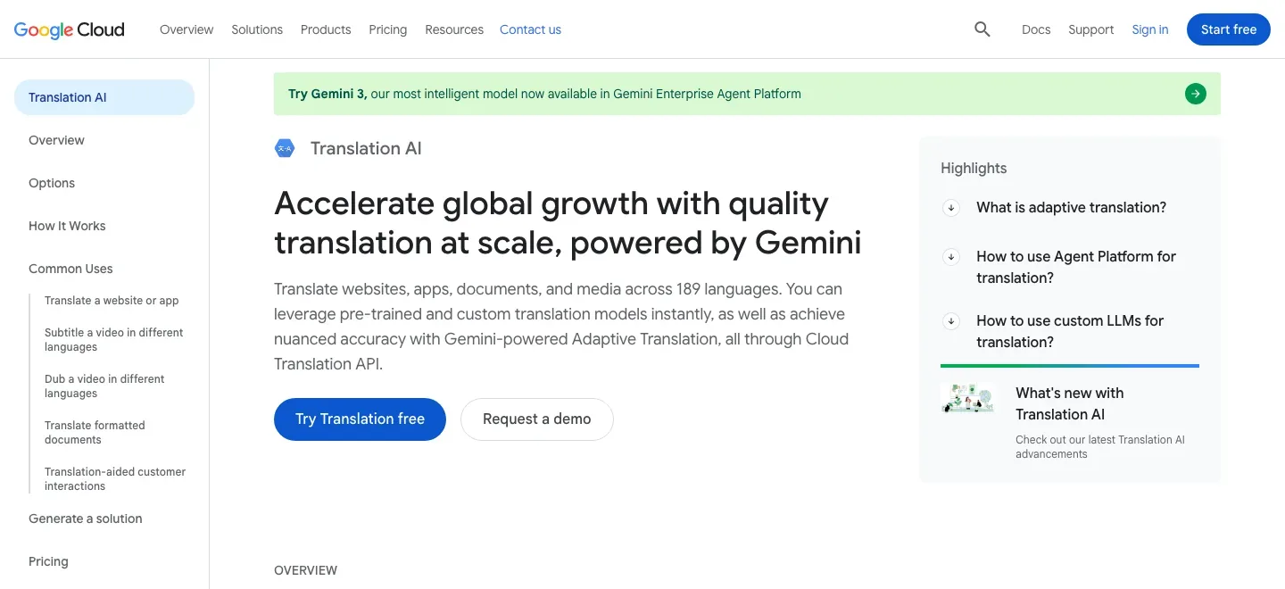
Task: Open the Resources navigation menu
Action: pyautogui.click(x=454, y=29)
